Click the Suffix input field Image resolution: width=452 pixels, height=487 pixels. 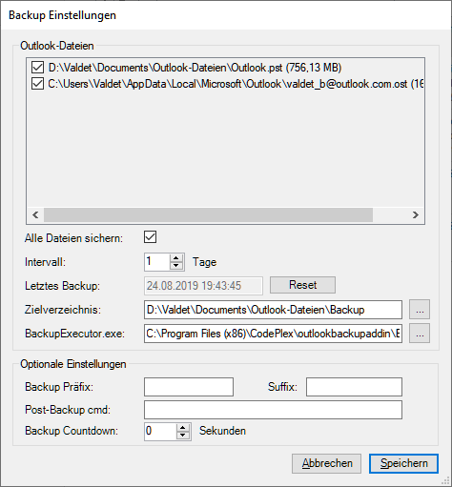click(x=354, y=387)
